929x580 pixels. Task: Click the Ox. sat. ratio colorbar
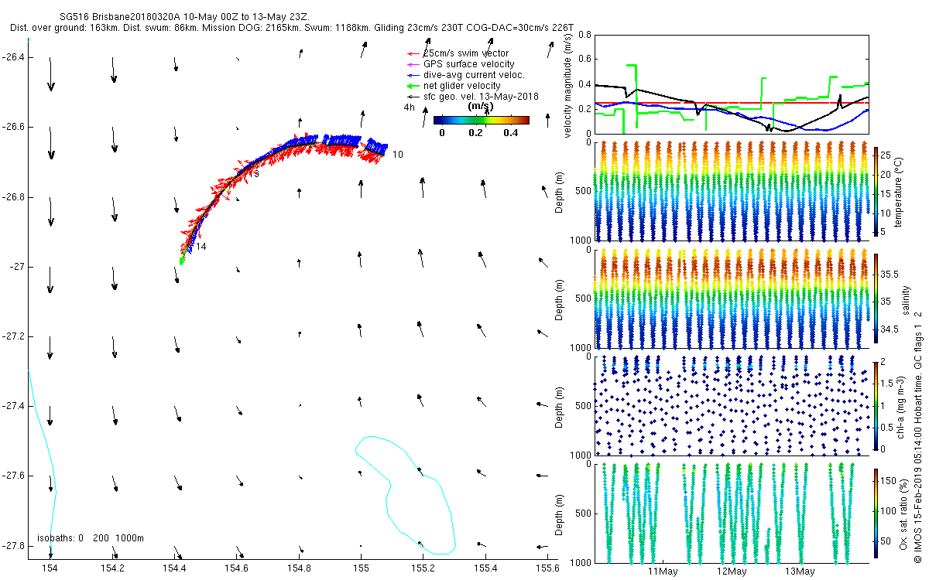tap(876, 510)
